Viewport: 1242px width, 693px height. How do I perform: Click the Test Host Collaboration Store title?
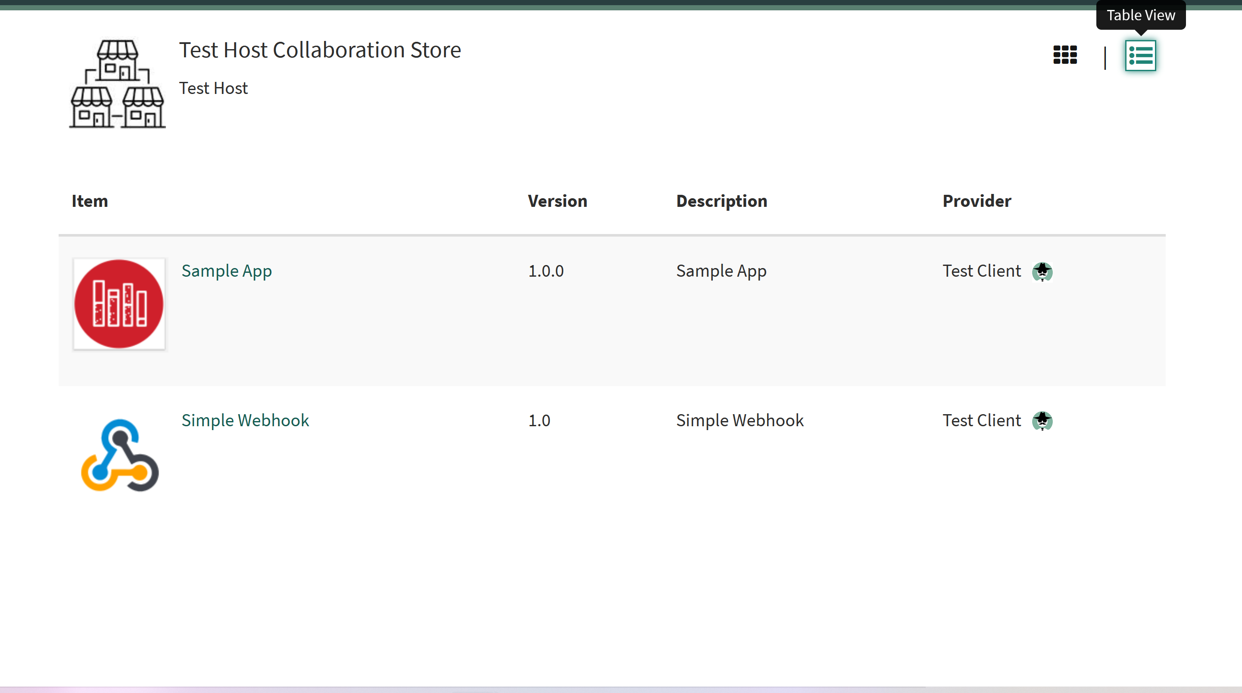coord(320,50)
